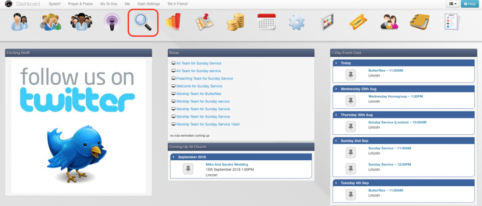Go to My To Dos
The width and height of the screenshot is (482, 206).
(x=109, y=4)
